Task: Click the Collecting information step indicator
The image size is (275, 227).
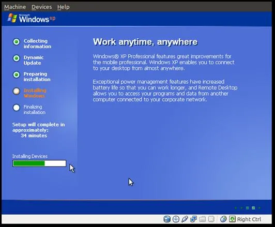Action: (x=17, y=42)
